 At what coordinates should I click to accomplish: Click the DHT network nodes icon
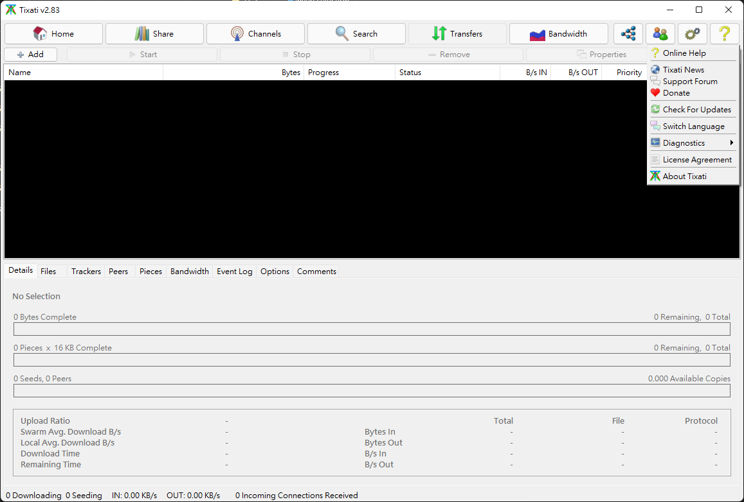click(x=628, y=33)
